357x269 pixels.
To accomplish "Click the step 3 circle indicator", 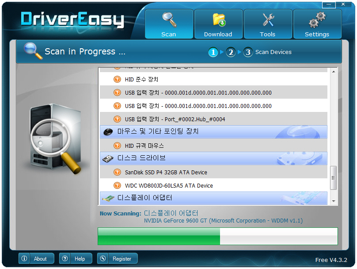I will 248,52.
